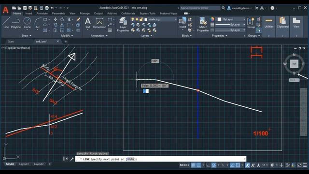Click Undo option in command line
This screenshot has width=309, height=174.
(x=130, y=159)
